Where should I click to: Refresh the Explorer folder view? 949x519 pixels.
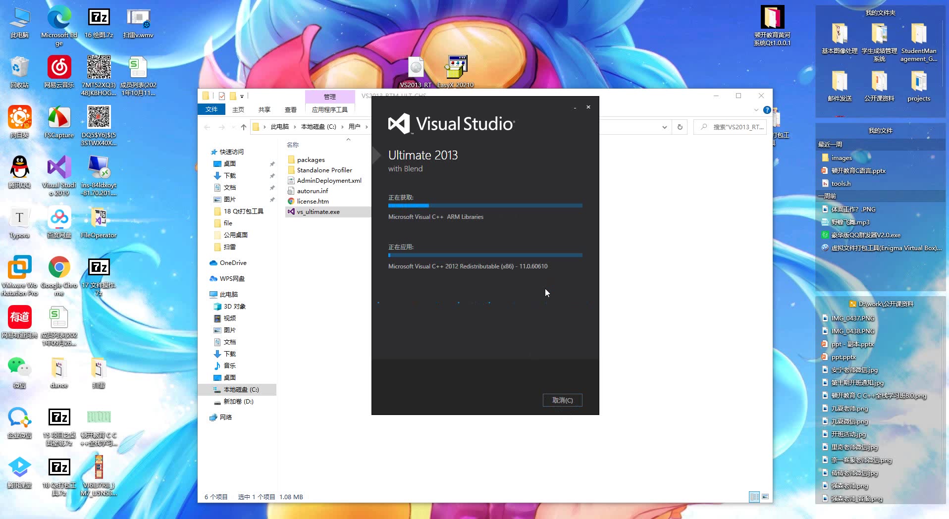tap(680, 127)
